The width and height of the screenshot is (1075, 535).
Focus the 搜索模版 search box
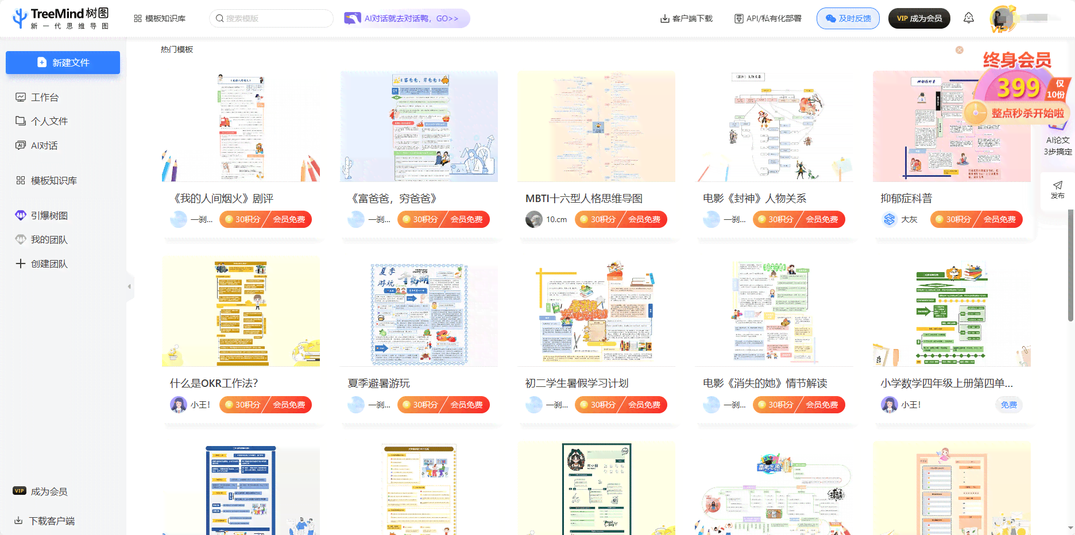(271, 18)
